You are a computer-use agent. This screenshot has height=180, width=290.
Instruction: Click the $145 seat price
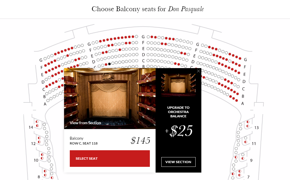point(140,141)
